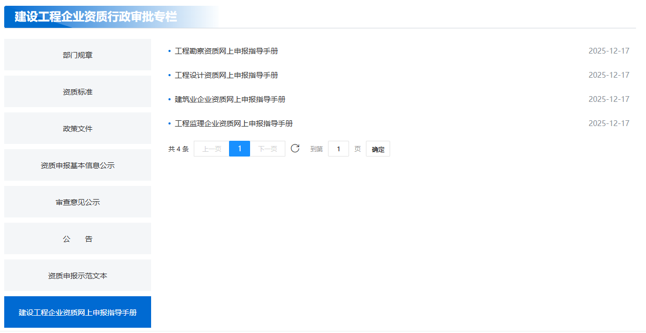Click the 建设工程企业资质行政审批专栏 header title
646x333 pixels.
click(96, 17)
